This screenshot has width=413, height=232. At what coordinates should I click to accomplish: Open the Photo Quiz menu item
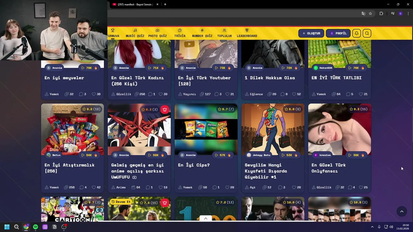pos(157,33)
